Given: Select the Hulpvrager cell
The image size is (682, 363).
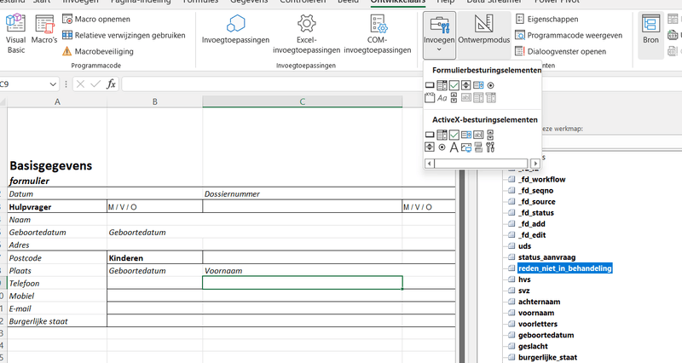Looking at the screenshot, I should click(x=57, y=207).
